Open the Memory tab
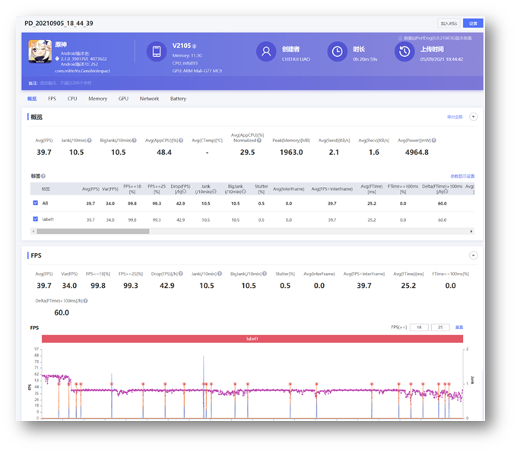 97,99
